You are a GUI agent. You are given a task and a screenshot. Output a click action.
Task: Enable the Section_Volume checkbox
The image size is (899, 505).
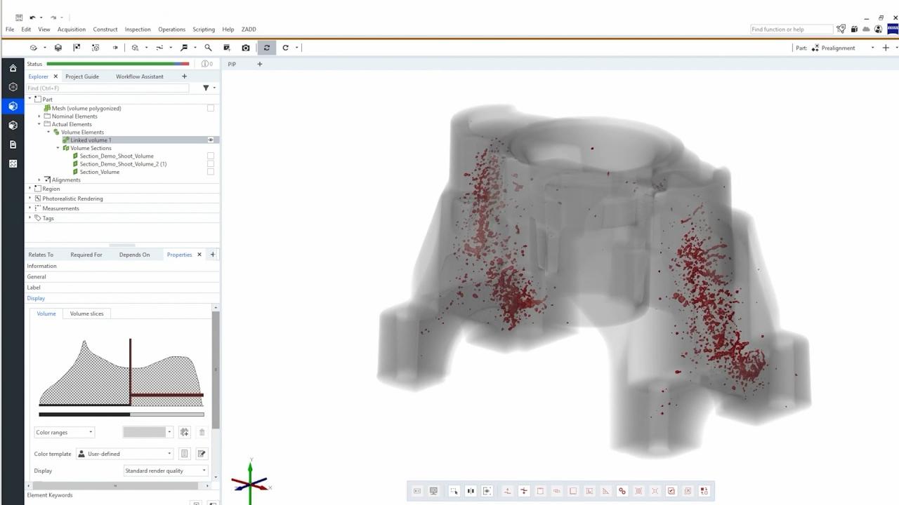coord(211,171)
